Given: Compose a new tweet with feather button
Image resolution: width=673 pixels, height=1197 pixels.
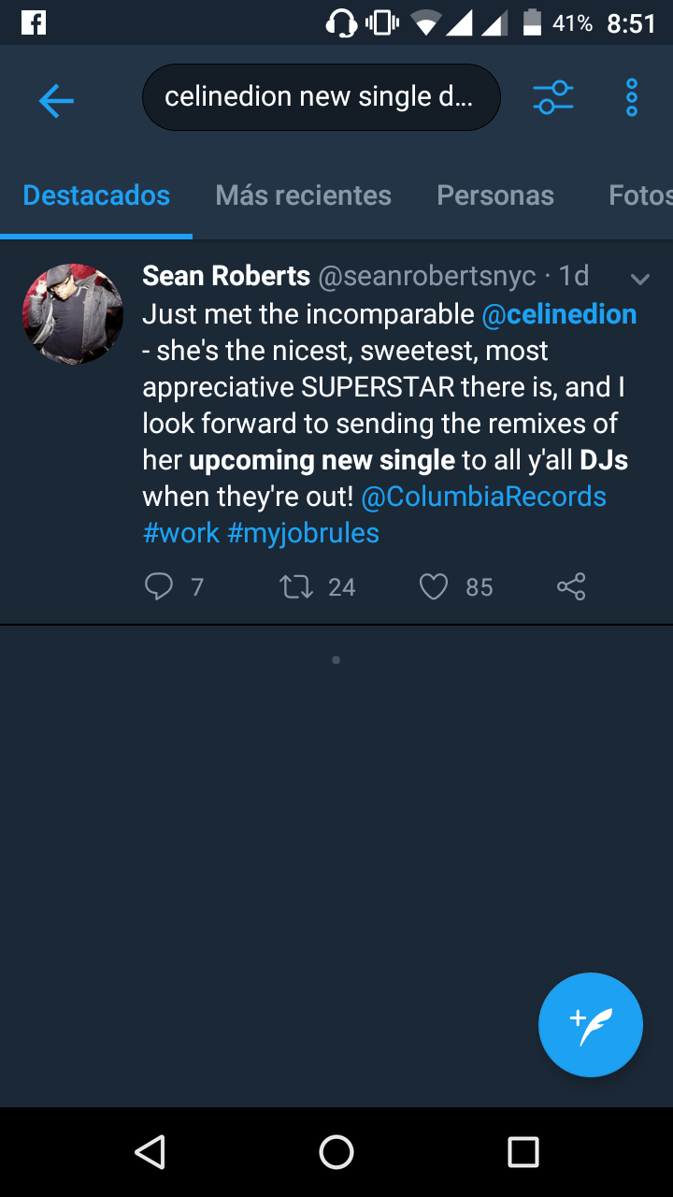Looking at the screenshot, I should [x=591, y=1025].
